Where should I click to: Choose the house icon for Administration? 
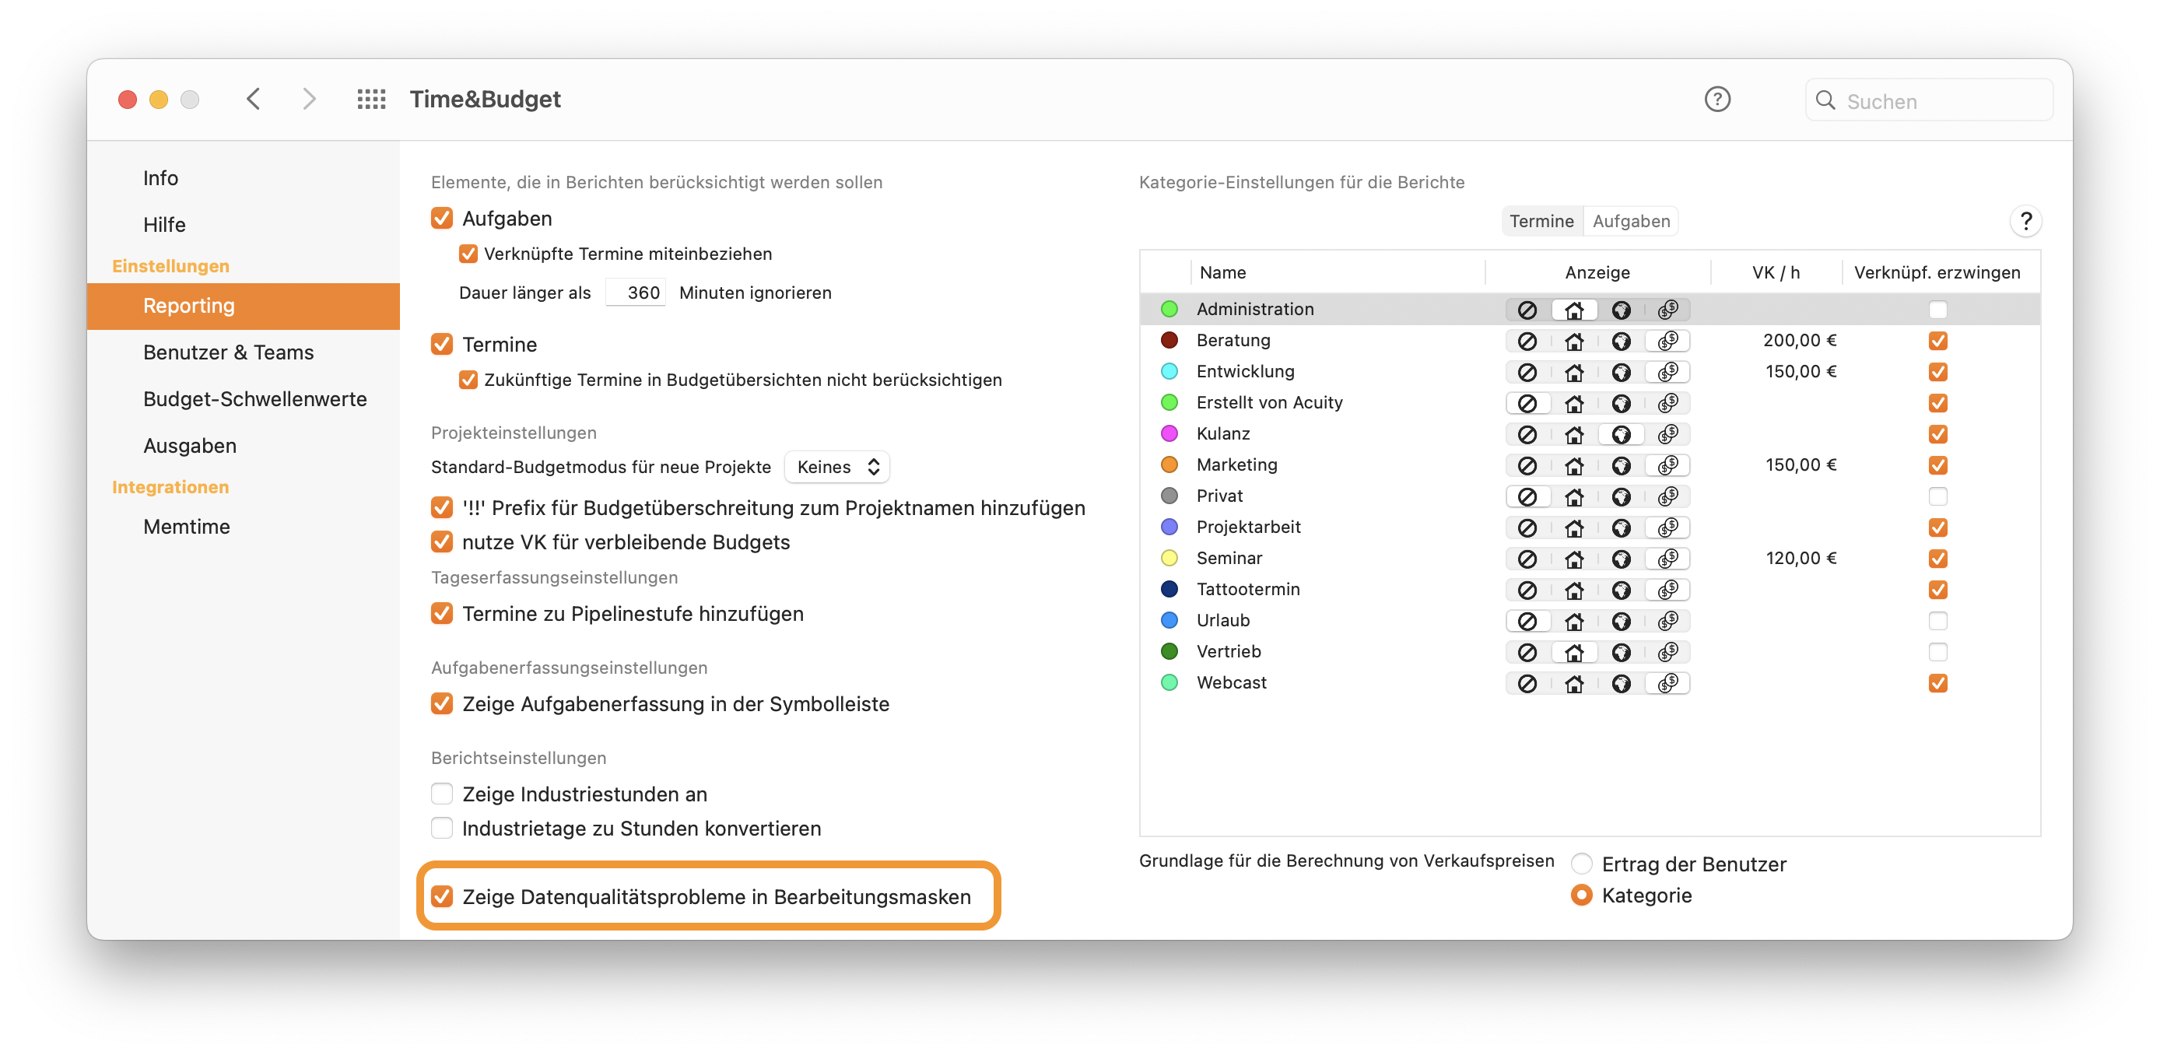[x=1574, y=310]
